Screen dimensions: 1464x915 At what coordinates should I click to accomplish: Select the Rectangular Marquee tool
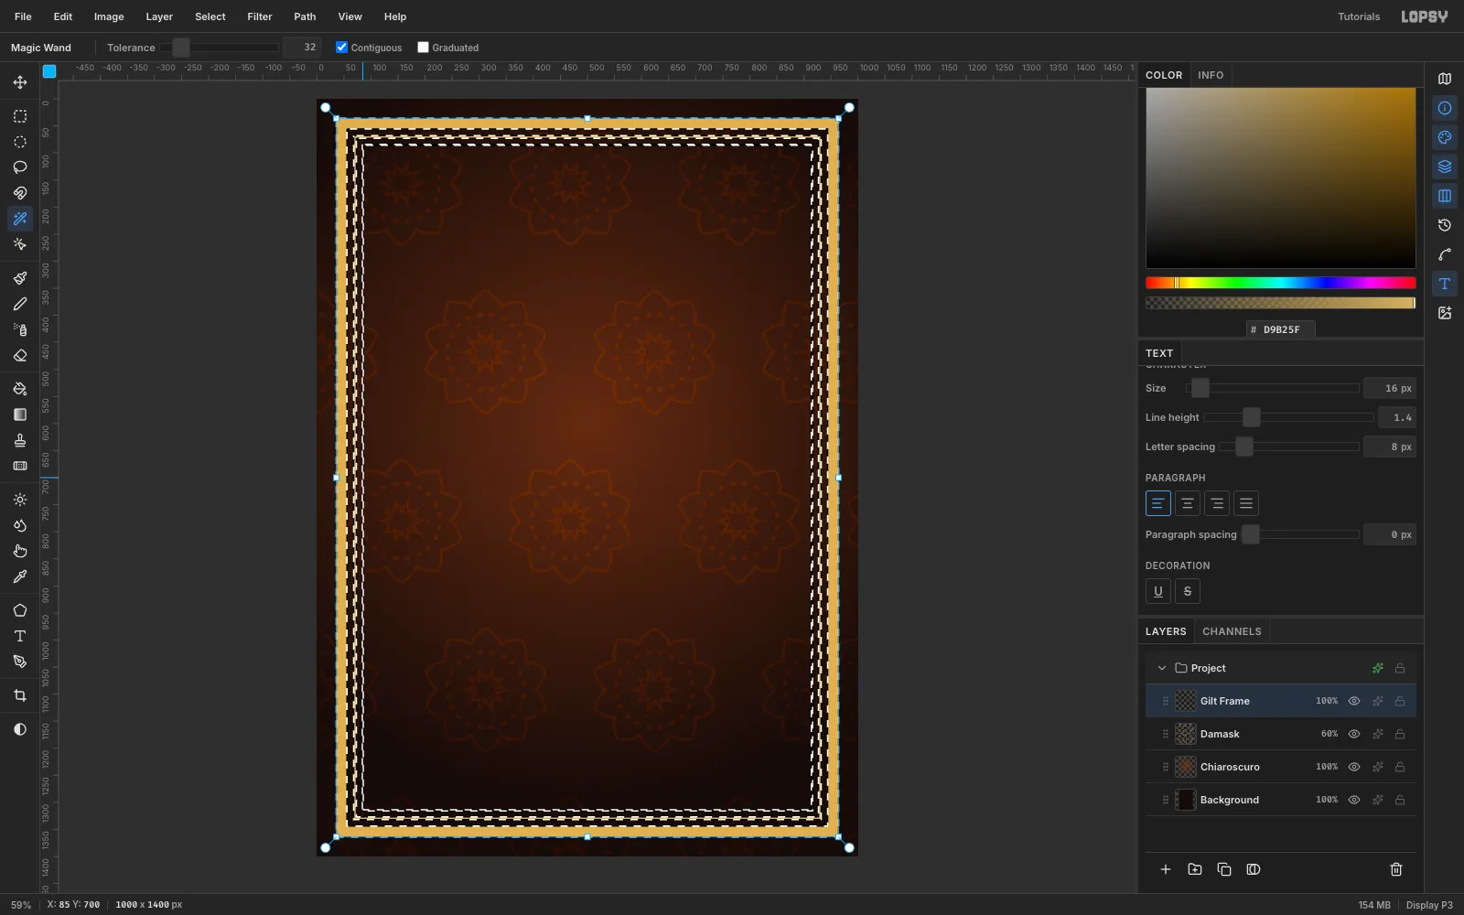[20, 116]
